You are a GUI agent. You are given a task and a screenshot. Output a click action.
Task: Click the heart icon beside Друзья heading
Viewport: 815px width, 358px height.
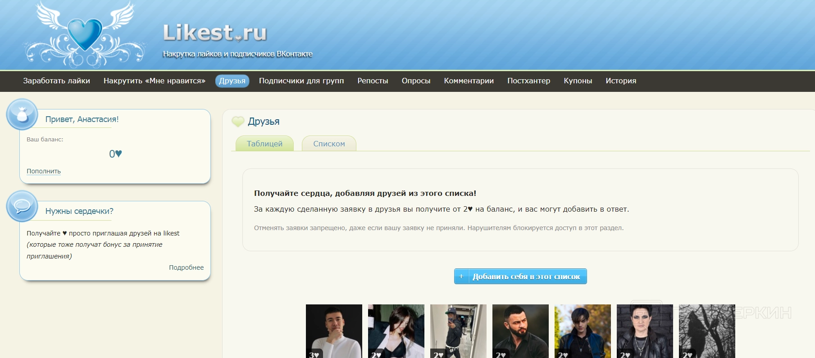click(x=238, y=121)
